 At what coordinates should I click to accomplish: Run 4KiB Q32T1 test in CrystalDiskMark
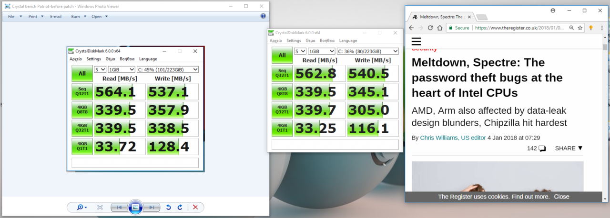(x=282, y=110)
